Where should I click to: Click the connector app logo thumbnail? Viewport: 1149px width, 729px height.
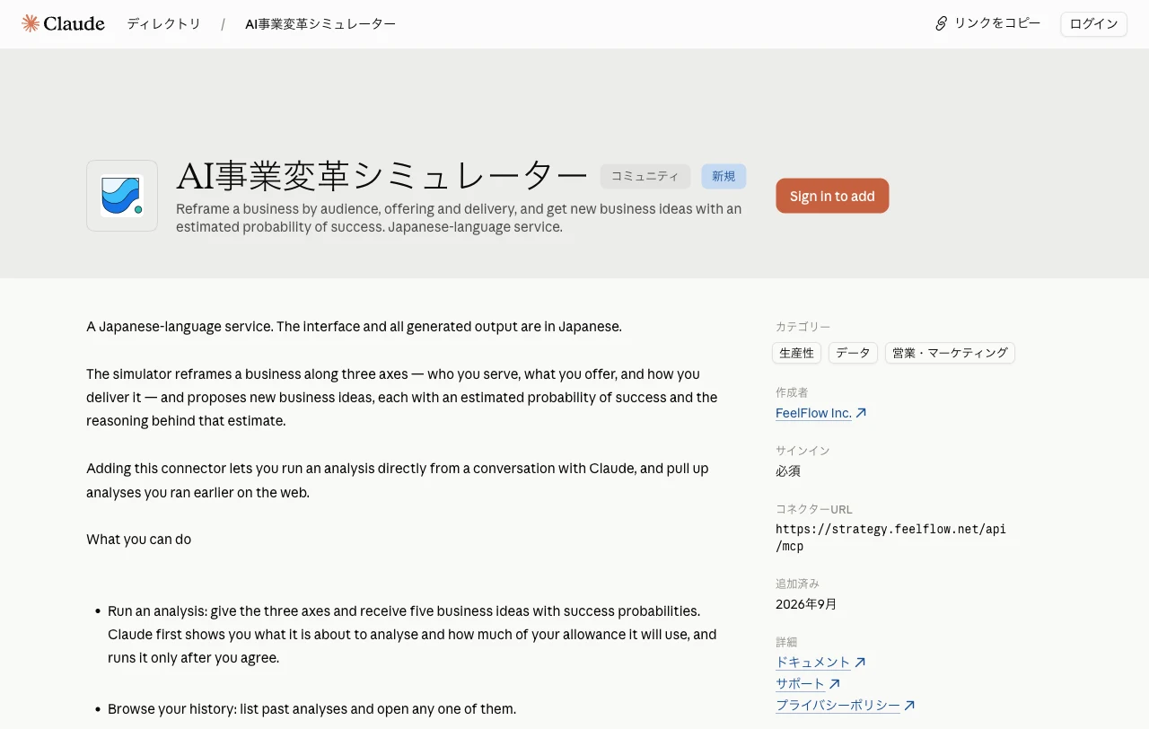click(122, 196)
